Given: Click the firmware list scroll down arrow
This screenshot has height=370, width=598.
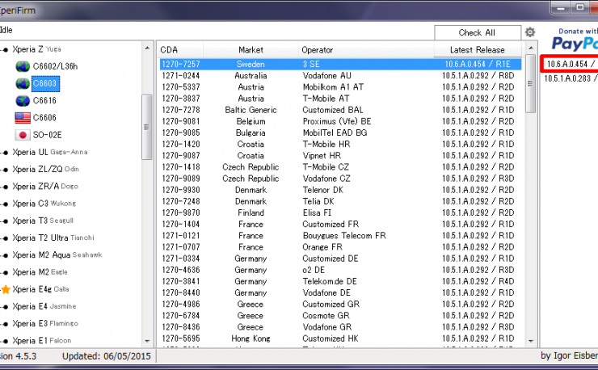Looking at the screenshot, I should (x=530, y=341).
